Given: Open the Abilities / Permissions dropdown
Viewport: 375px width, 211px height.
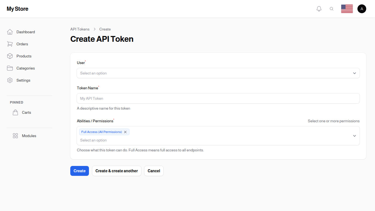Looking at the screenshot, I should tap(218, 140).
